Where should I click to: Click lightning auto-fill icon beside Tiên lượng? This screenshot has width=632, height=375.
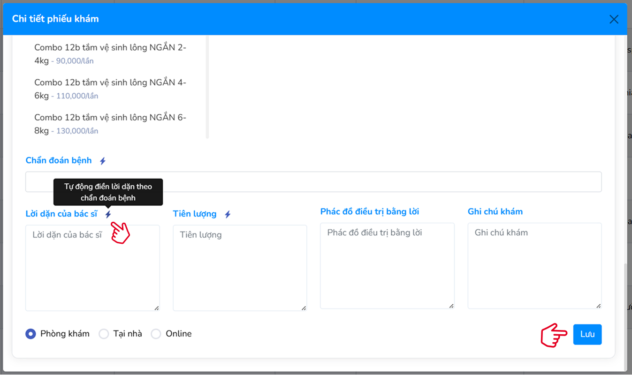[x=228, y=214]
